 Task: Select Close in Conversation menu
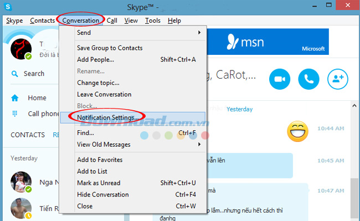coord(133,206)
